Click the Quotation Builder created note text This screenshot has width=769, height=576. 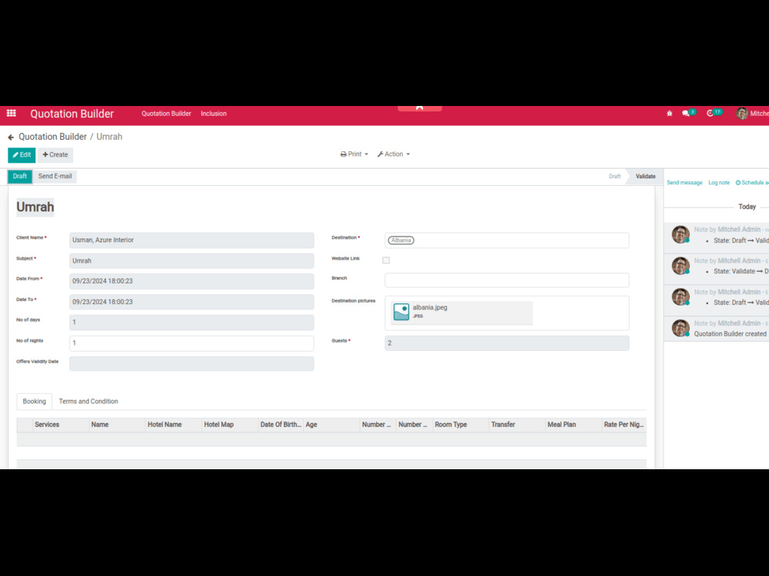coord(730,334)
